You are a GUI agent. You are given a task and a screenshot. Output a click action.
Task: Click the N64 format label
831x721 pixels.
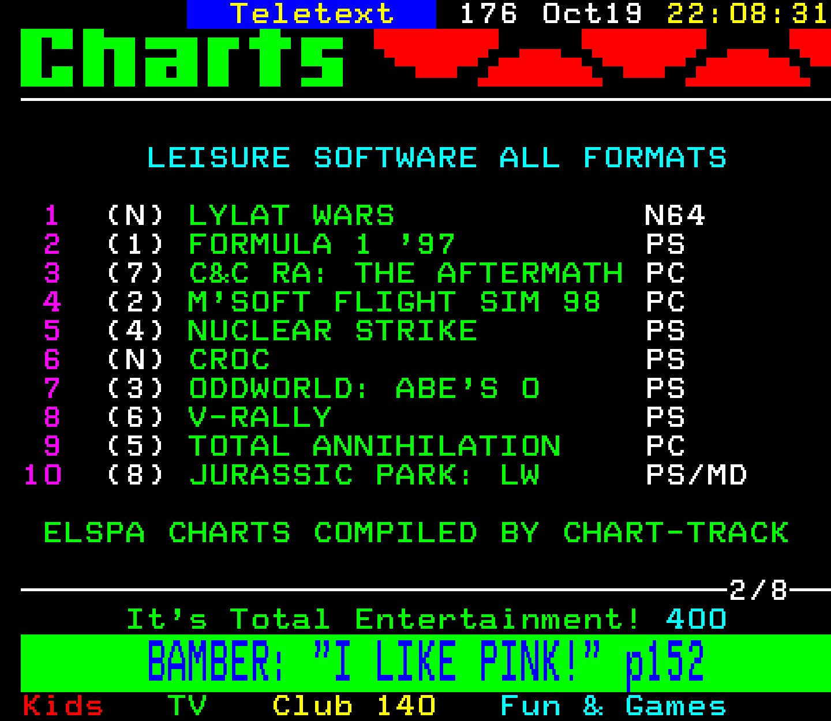click(675, 216)
